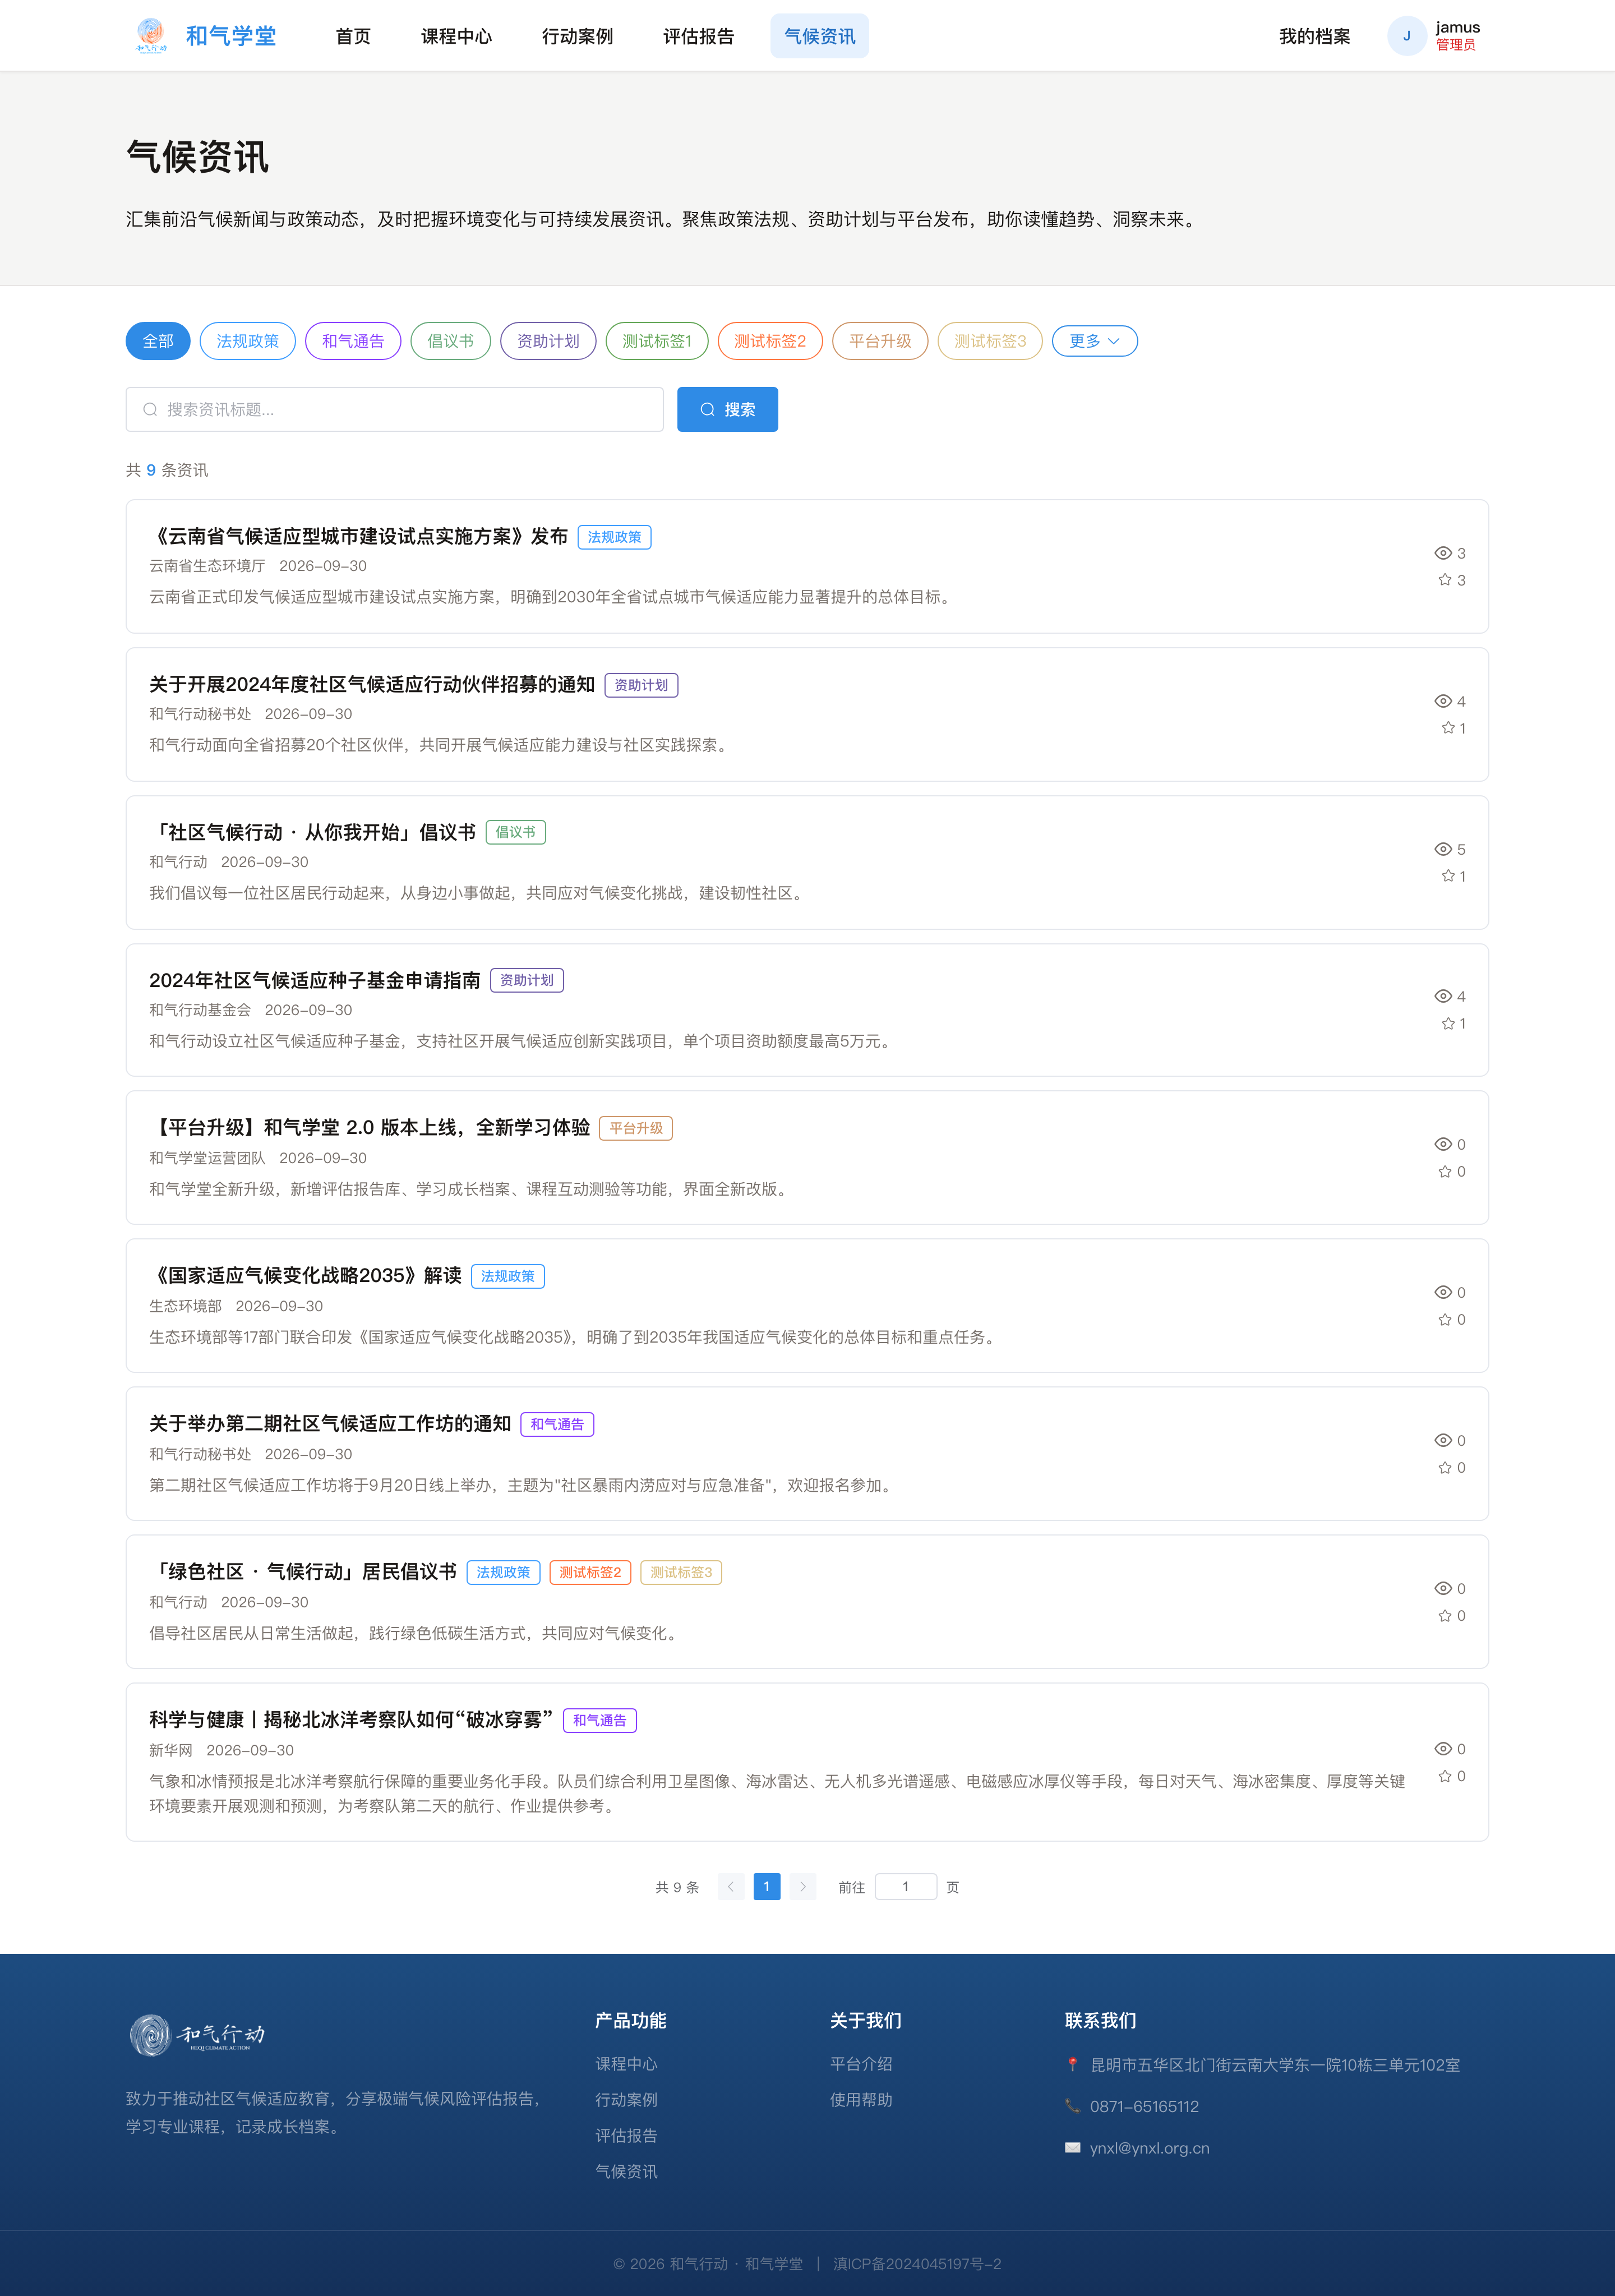Click the 前往 page number input
The width and height of the screenshot is (1615, 2296).
coord(905,1886)
